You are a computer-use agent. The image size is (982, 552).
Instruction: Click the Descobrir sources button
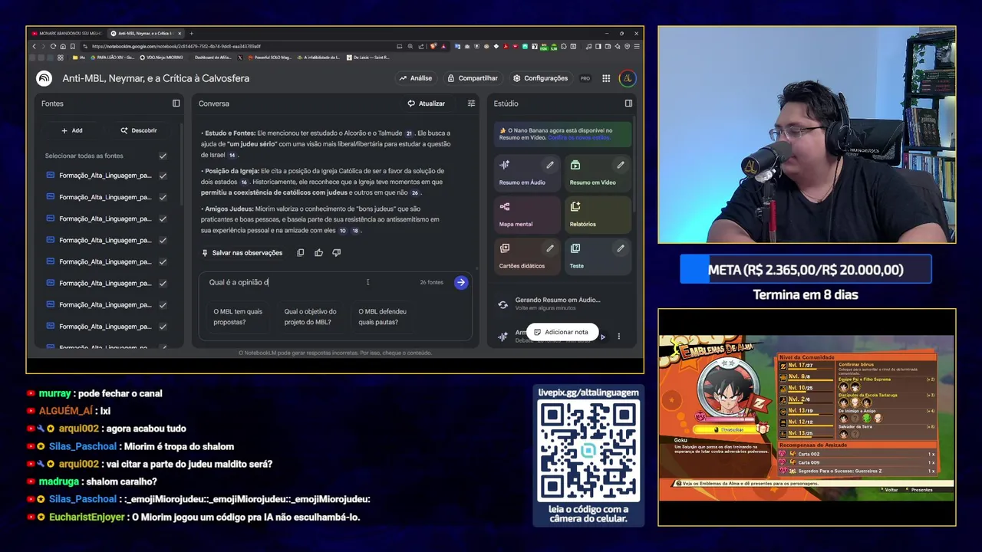[139, 130]
